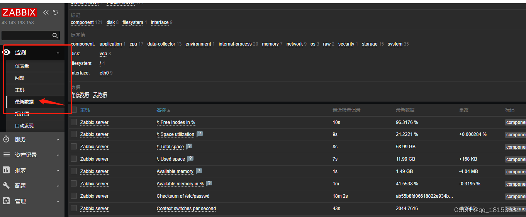This screenshot has height=217, width=526.
Task: Sort by 名称 column arrow
Action: pos(169,110)
